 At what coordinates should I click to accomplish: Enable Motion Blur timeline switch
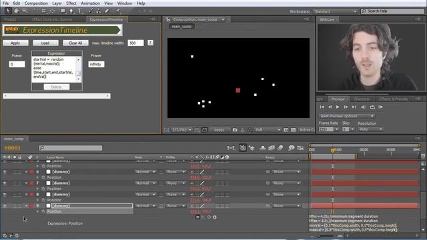(x=280, y=148)
